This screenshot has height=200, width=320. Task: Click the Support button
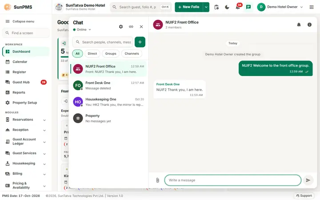[304, 196]
